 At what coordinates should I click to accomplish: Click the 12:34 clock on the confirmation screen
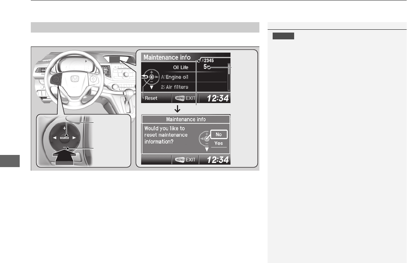pyautogui.click(x=218, y=160)
